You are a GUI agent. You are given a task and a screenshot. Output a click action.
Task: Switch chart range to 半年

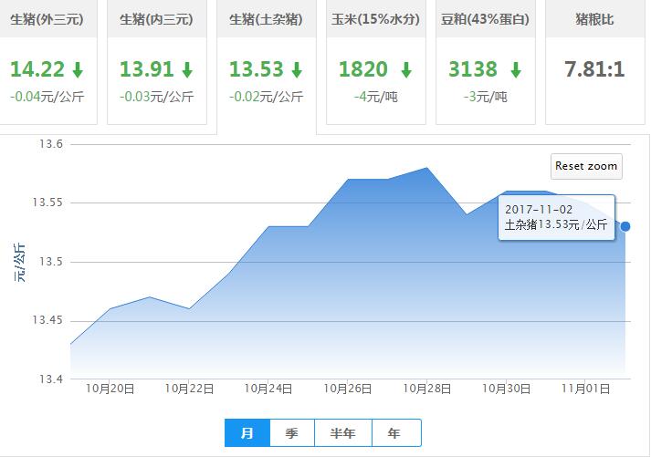pyautogui.click(x=342, y=433)
